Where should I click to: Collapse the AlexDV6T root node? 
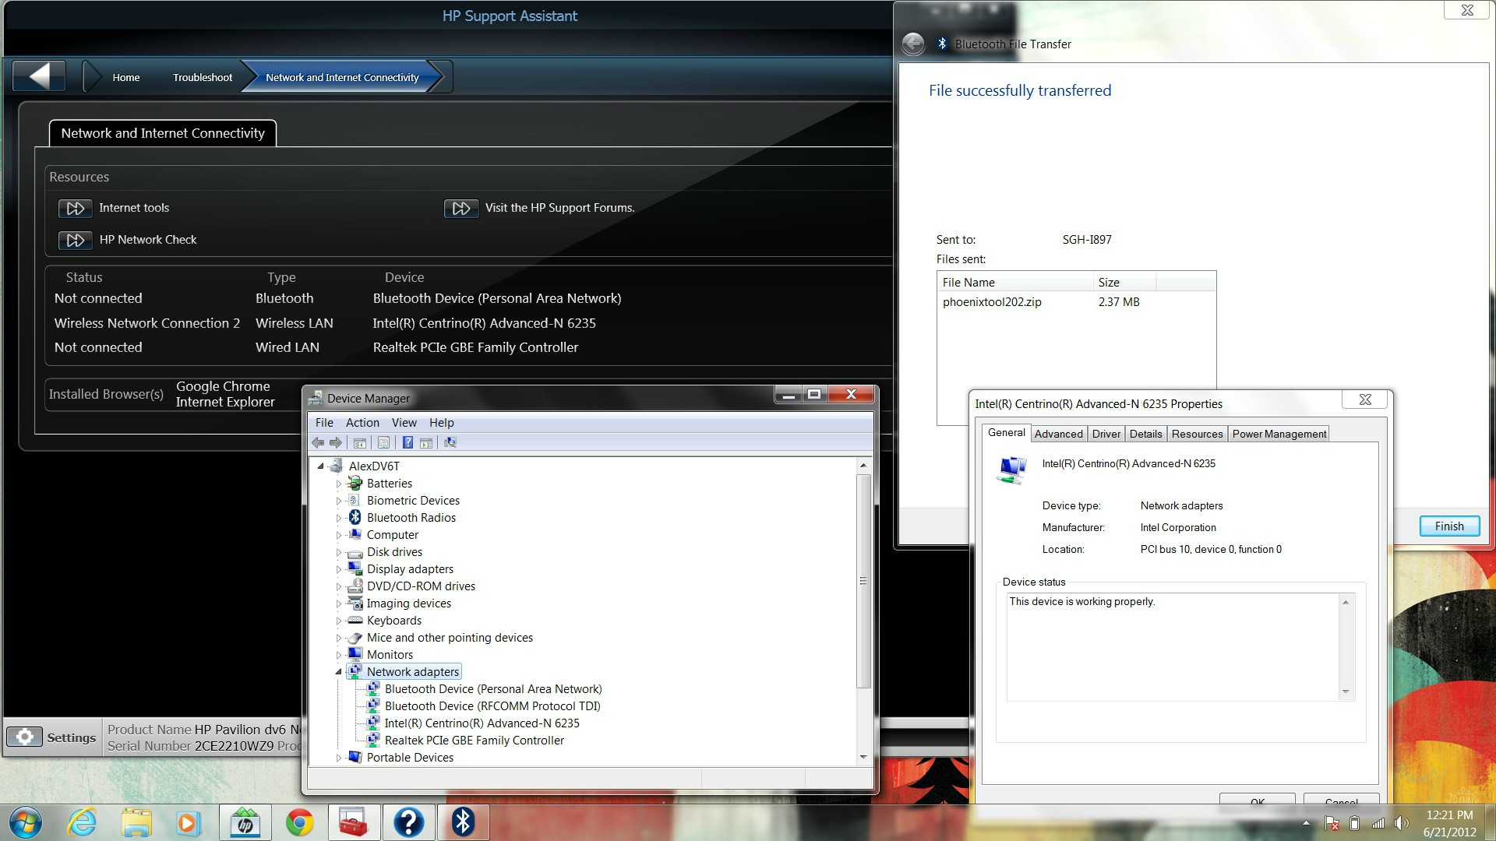click(x=320, y=466)
